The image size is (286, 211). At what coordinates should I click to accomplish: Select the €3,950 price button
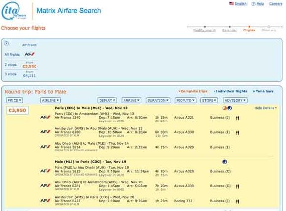[17, 110]
